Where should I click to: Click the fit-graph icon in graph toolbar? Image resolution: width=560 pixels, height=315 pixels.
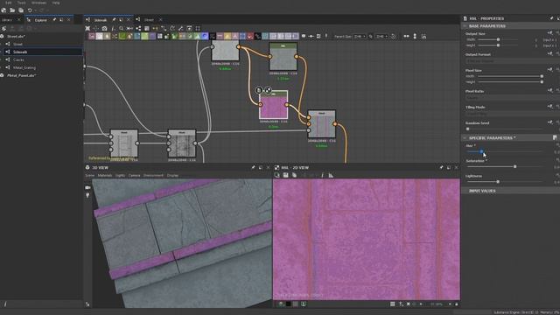(x=87, y=28)
